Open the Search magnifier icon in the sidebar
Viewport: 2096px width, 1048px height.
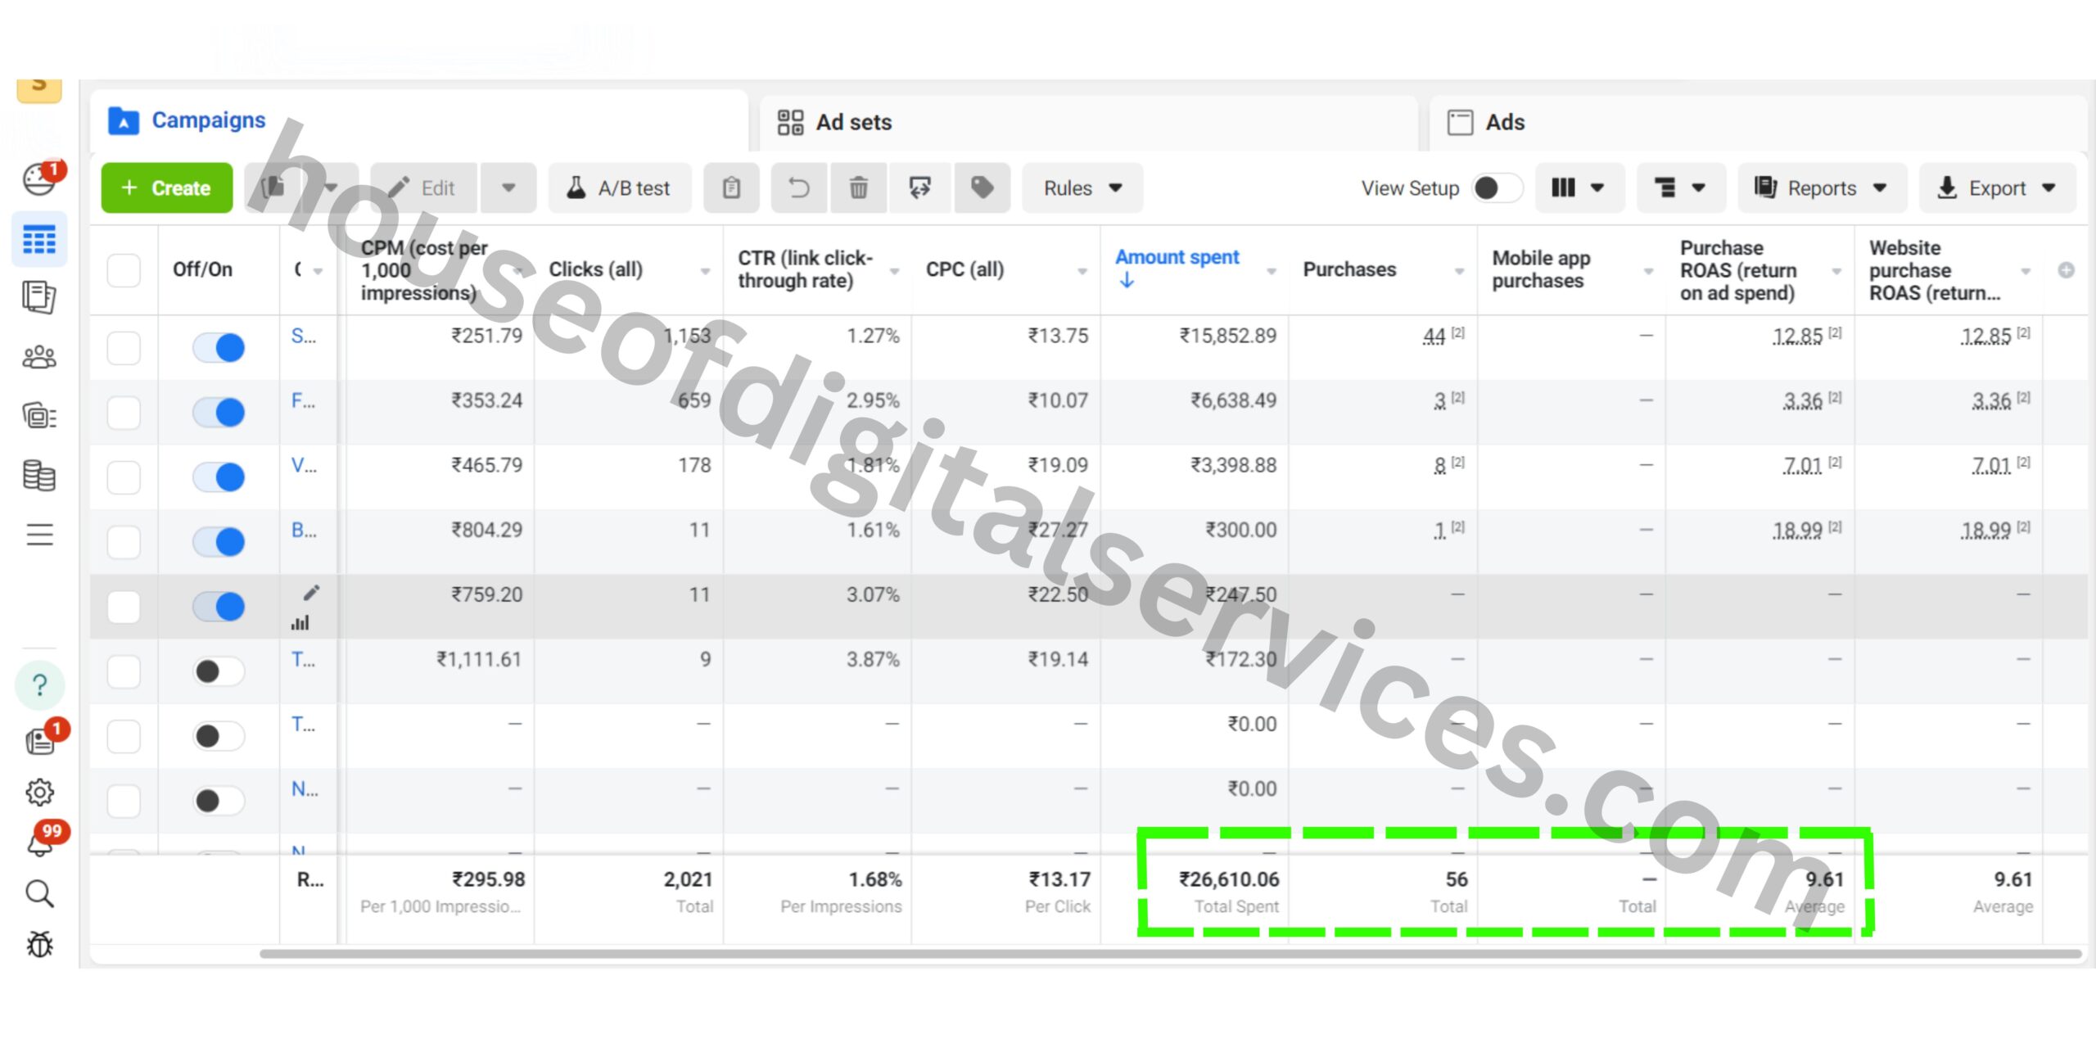pos(39,894)
